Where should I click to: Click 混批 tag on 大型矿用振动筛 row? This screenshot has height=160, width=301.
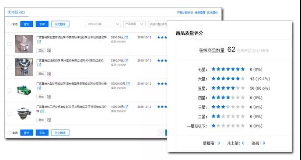pos(41,97)
